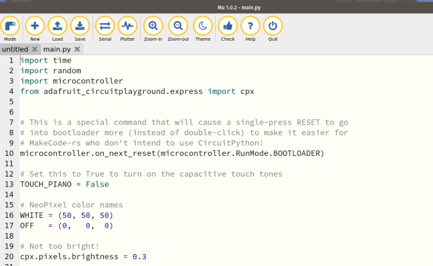Click the 'WHITE = (50, 50, 50)' line
The height and width of the screenshot is (266, 433).
click(67, 215)
